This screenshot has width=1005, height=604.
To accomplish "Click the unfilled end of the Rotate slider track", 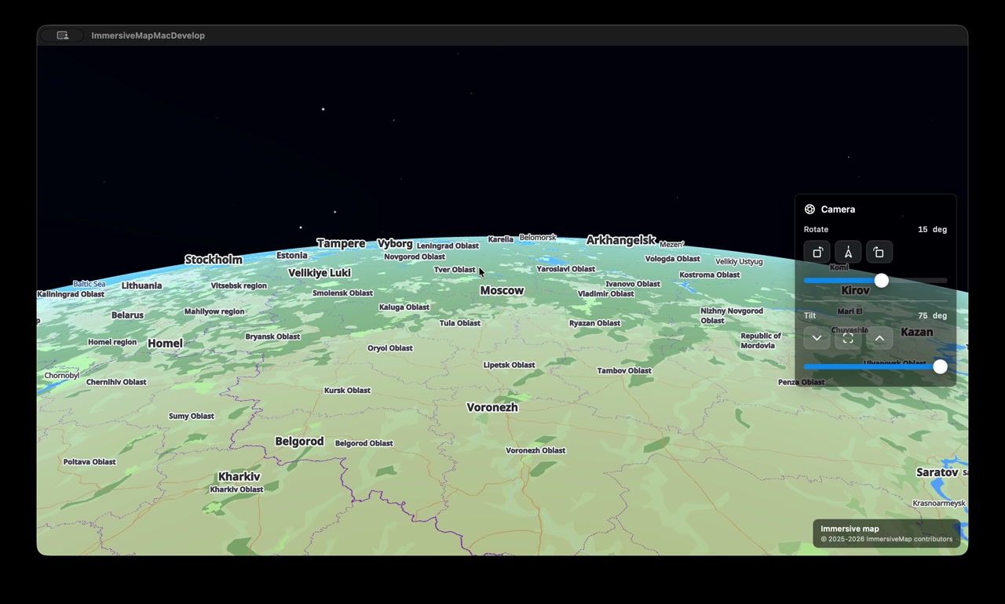I will [x=919, y=281].
